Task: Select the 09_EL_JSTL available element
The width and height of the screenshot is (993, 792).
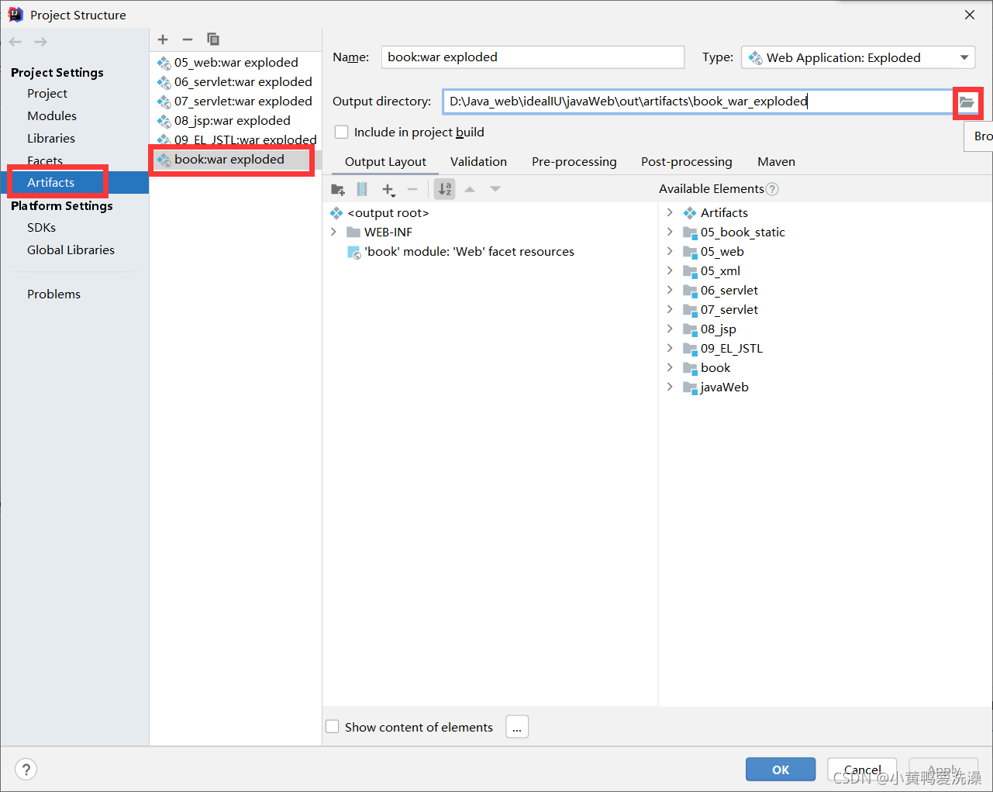Action: click(732, 349)
